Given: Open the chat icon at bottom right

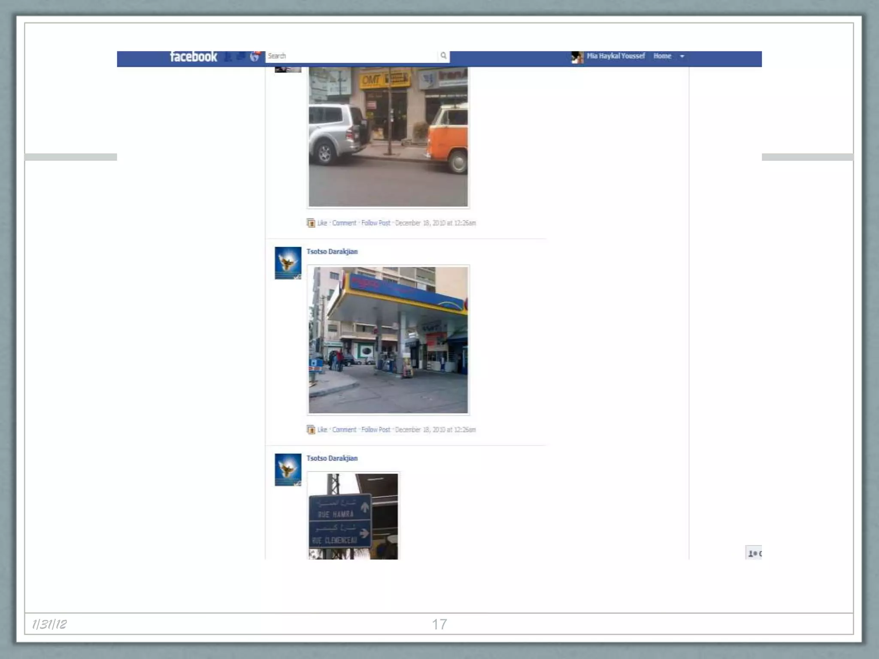Looking at the screenshot, I should click(754, 553).
